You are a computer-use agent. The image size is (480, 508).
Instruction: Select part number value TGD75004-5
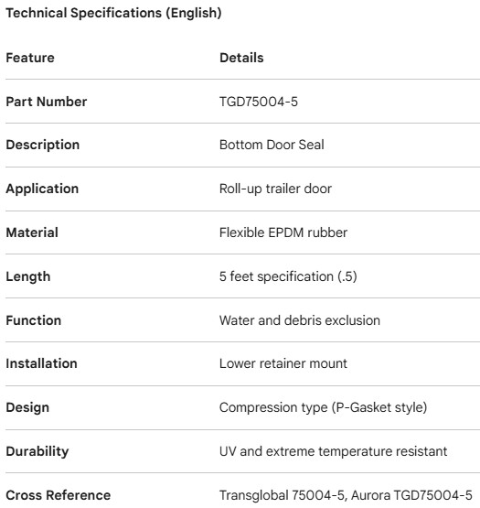pyautogui.click(x=259, y=102)
